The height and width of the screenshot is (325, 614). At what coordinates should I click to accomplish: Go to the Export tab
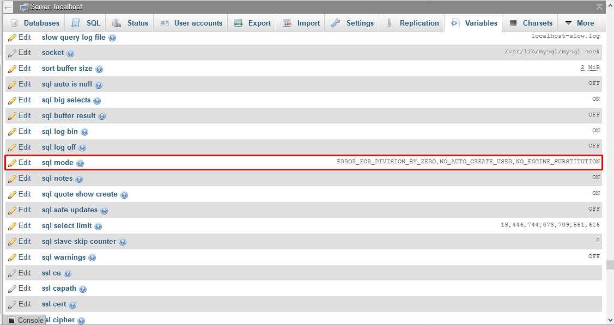pyautogui.click(x=252, y=23)
